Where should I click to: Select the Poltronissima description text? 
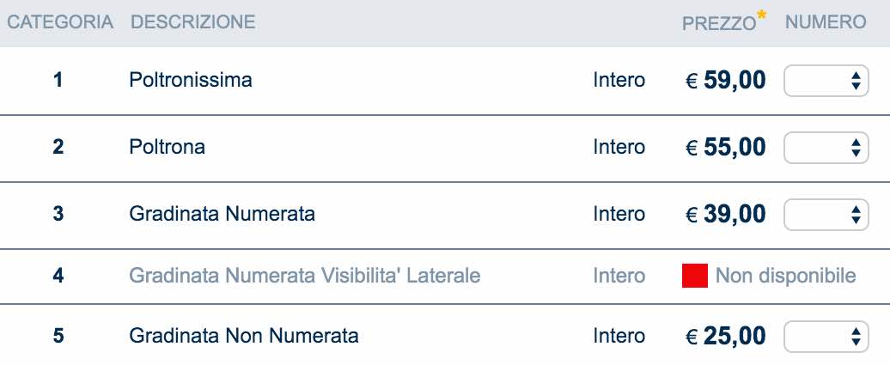tap(191, 81)
